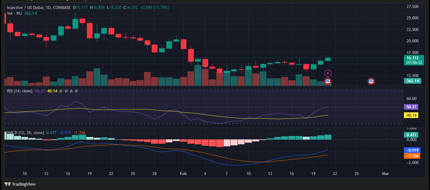Click the 0.000 level on the MACD axis
Screen dimensions: 430x190
pyautogui.click(x=412, y=139)
